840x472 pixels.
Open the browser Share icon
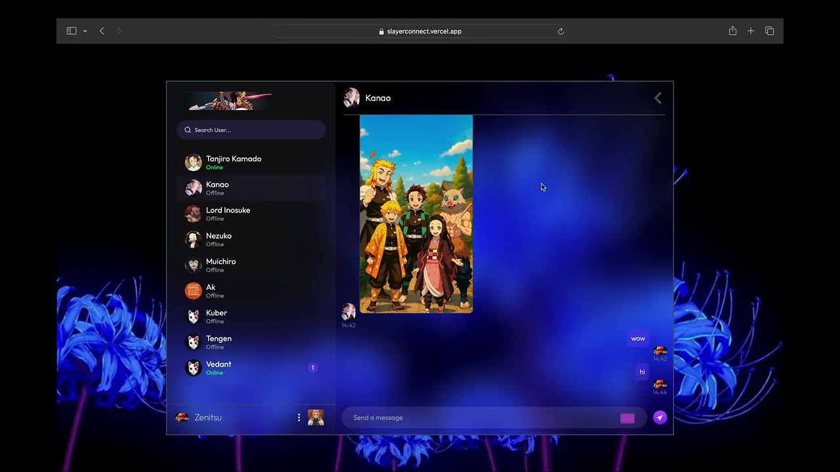pyautogui.click(x=732, y=31)
